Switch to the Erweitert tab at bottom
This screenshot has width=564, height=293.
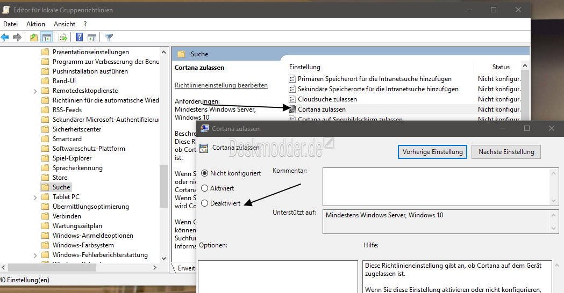[x=185, y=268]
